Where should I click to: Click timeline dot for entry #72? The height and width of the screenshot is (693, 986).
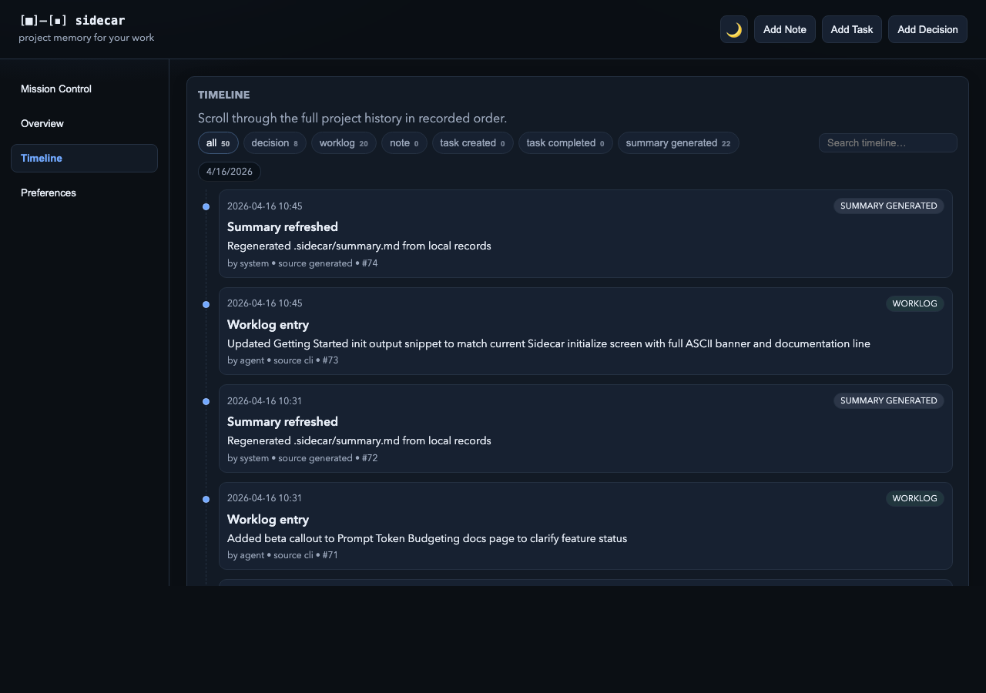[x=206, y=402]
